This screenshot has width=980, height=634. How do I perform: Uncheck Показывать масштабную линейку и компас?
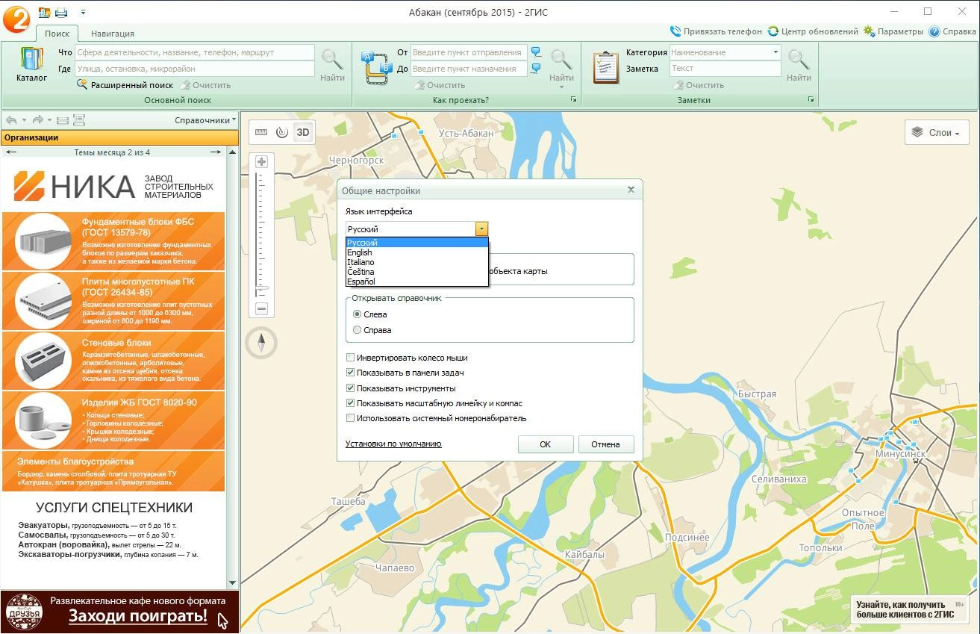[351, 403]
